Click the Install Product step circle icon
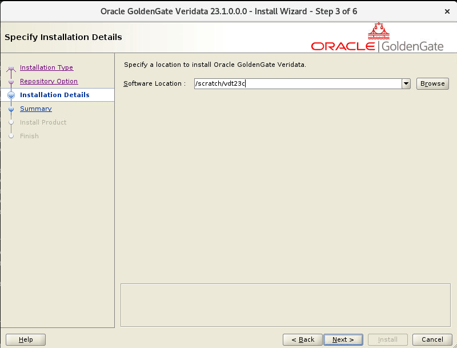Screen dimensions: 457x348 tap(10, 122)
